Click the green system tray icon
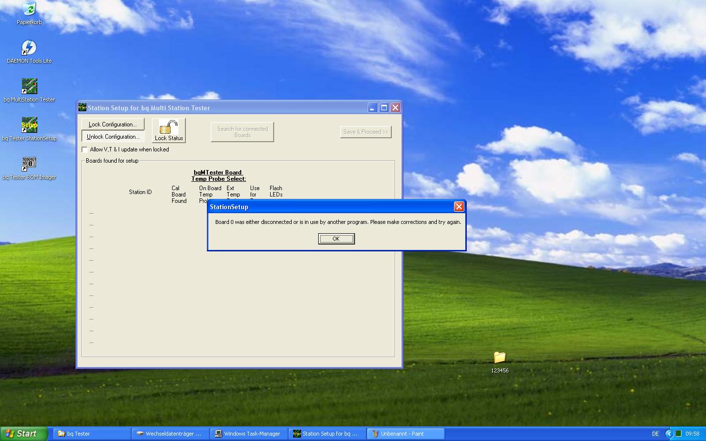706x441 pixels. [679, 434]
